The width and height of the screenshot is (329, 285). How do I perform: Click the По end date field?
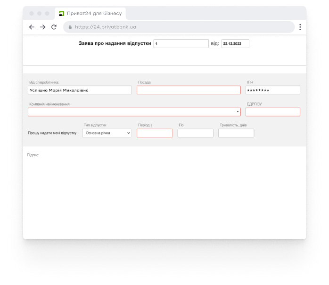click(195, 133)
